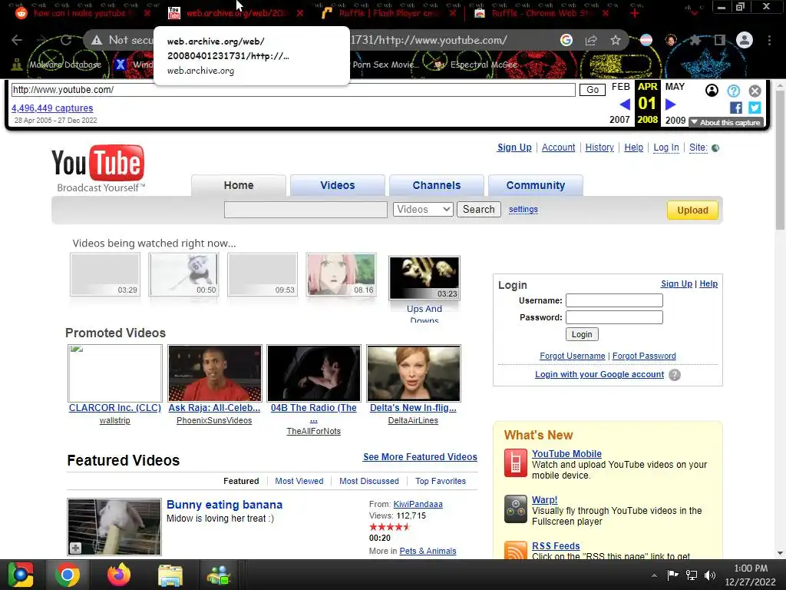Click the RSS Feeds orange icon
Viewport: 786px width, 590px height.
click(515, 550)
